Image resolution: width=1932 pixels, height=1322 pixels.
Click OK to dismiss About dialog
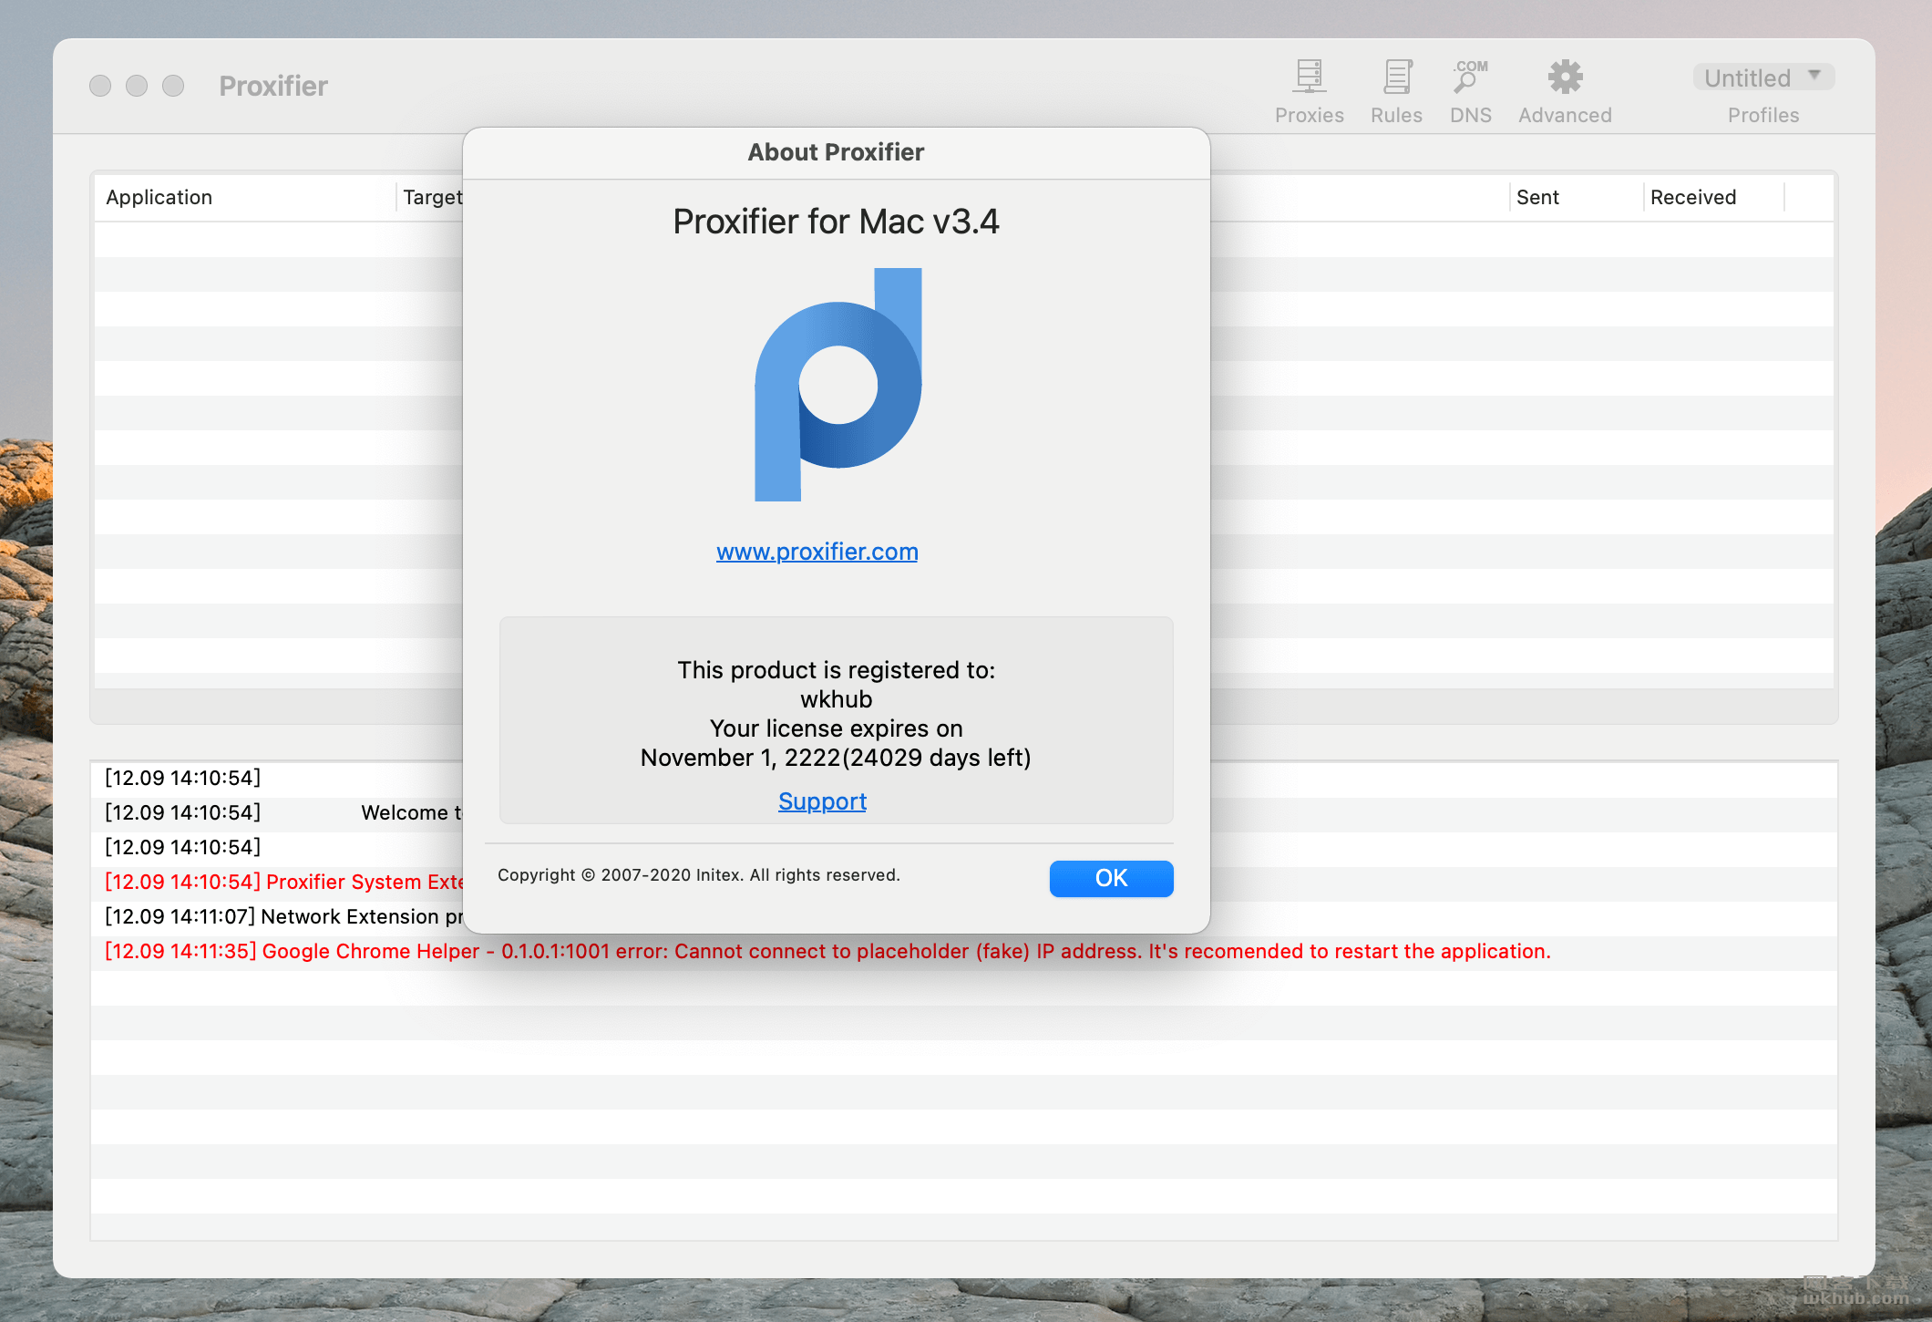tap(1111, 878)
